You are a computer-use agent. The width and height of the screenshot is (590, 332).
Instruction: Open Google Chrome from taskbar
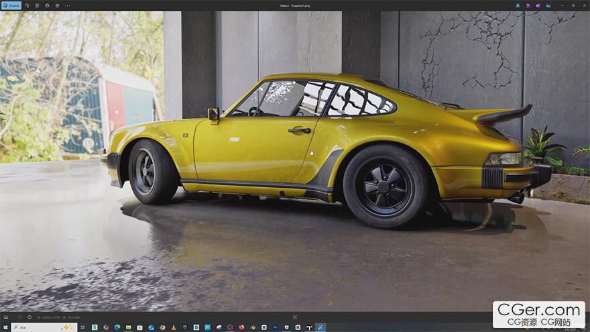pos(162,327)
